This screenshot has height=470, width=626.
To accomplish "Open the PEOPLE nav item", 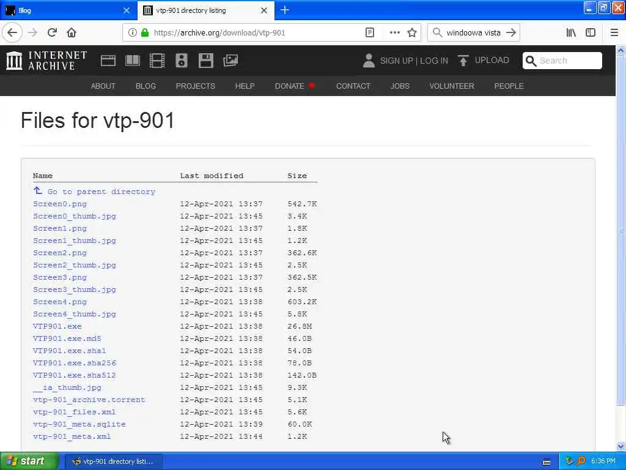I will pos(509,86).
